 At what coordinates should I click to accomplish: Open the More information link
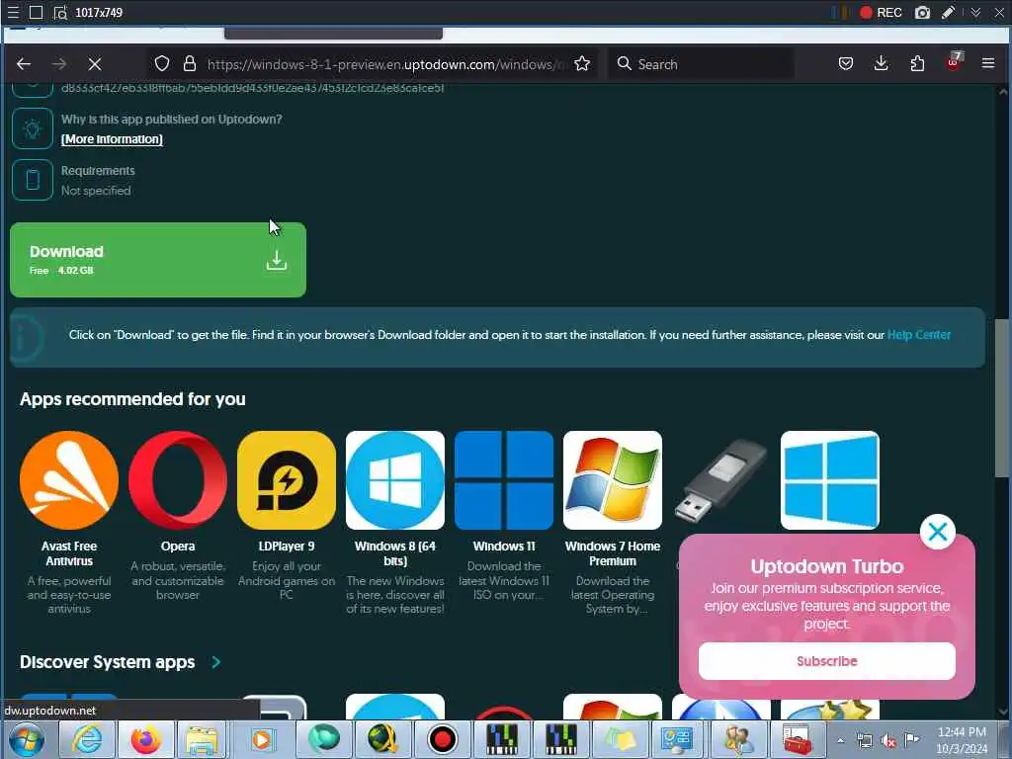coord(112,139)
